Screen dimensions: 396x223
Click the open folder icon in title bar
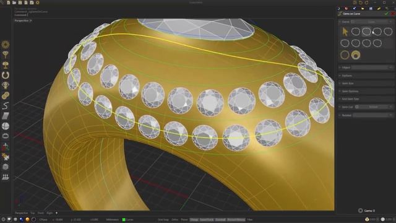pyautogui.click(x=14, y=2)
